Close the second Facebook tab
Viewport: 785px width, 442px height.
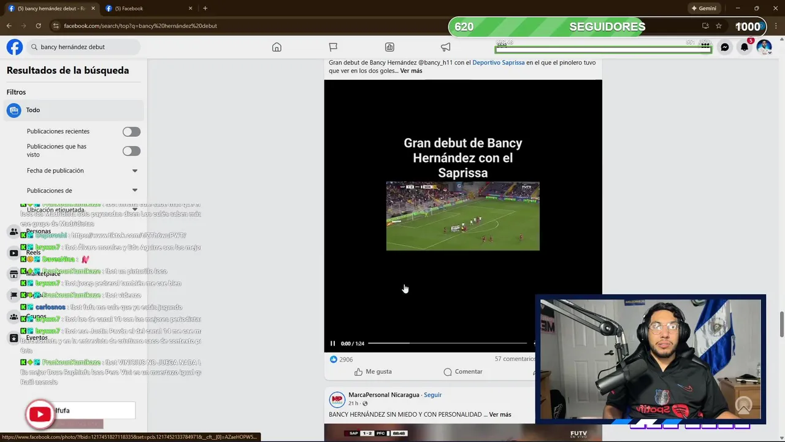[x=190, y=9]
